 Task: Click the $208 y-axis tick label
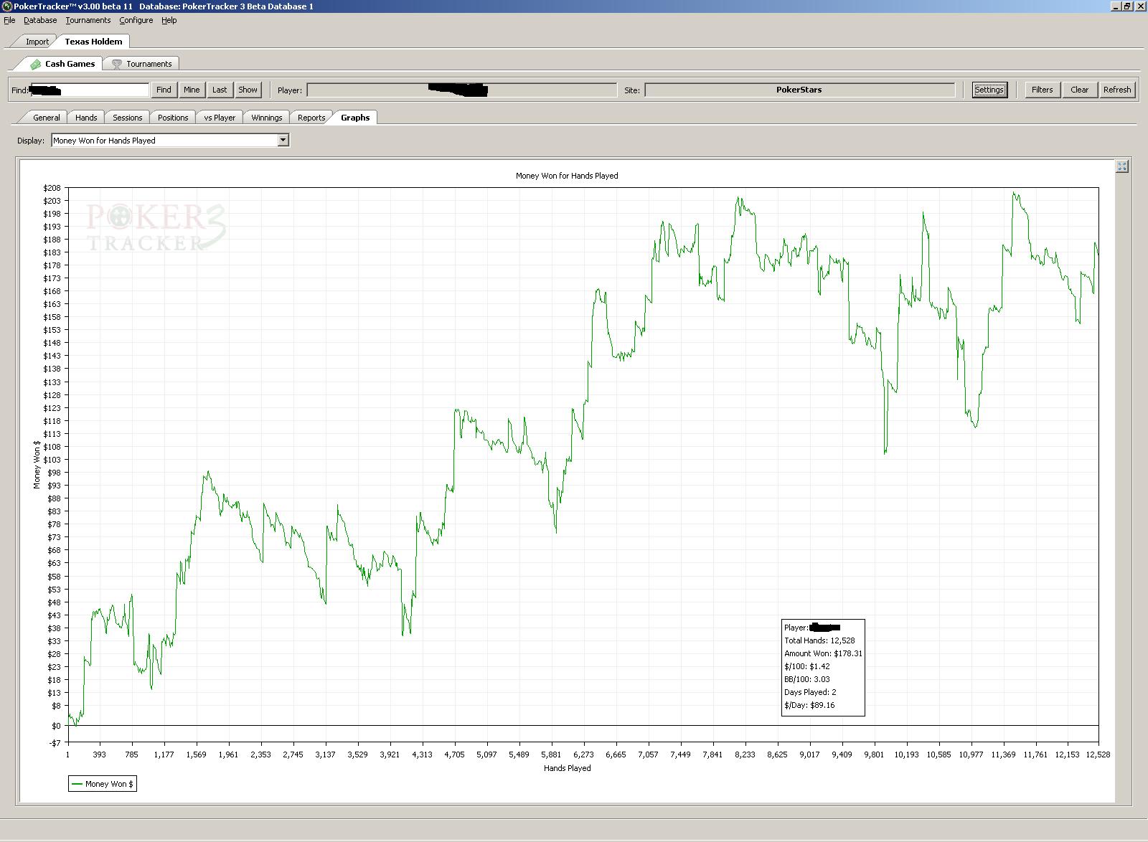(x=52, y=188)
